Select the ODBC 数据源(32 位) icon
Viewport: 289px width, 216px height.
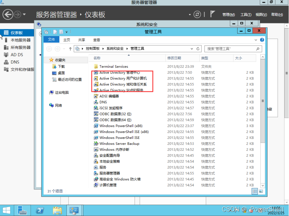[96, 114]
